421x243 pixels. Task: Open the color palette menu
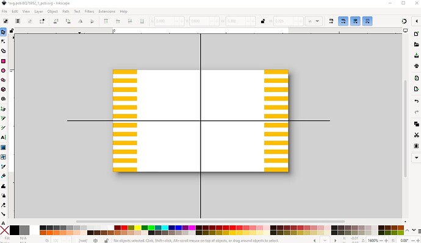point(419,231)
